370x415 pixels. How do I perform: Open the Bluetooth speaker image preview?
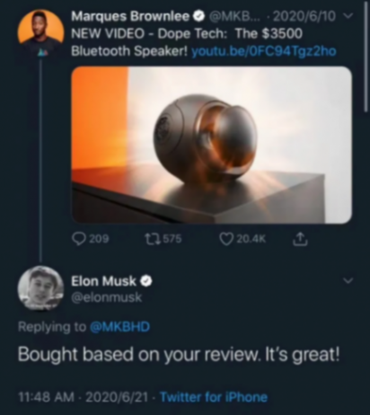[x=212, y=145]
